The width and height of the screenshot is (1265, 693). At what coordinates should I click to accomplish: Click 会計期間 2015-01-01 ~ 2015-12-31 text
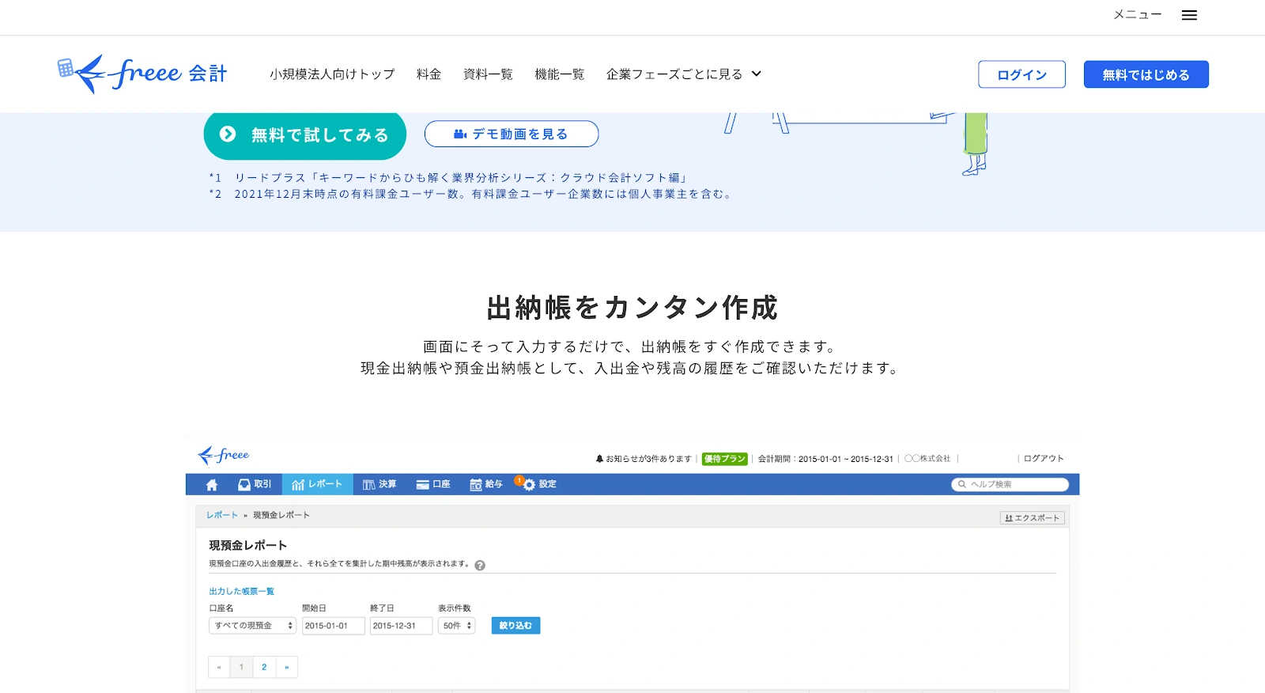[x=825, y=459]
